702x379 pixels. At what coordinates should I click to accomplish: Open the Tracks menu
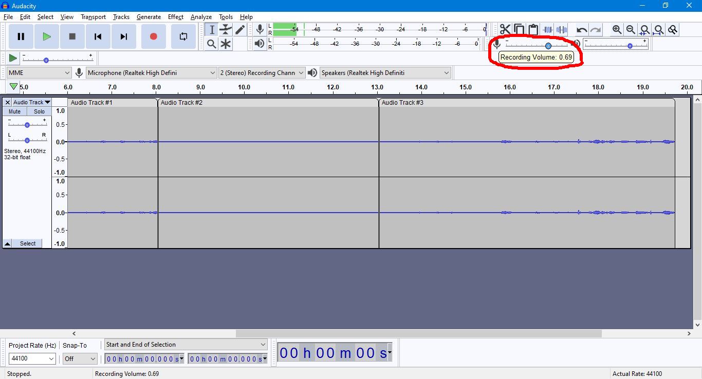tap(121, 17)
